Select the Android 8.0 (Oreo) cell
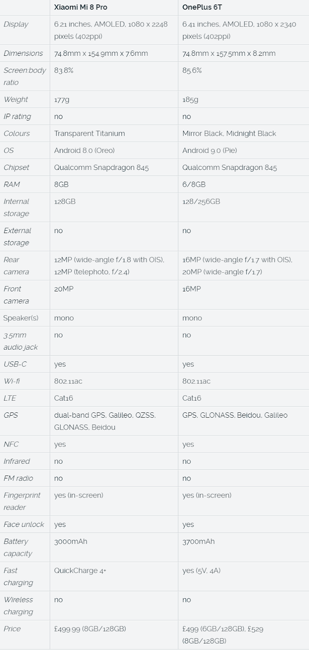Image resolution: width=309 pixels, height=652 pixels. click(x=84, y=151)
